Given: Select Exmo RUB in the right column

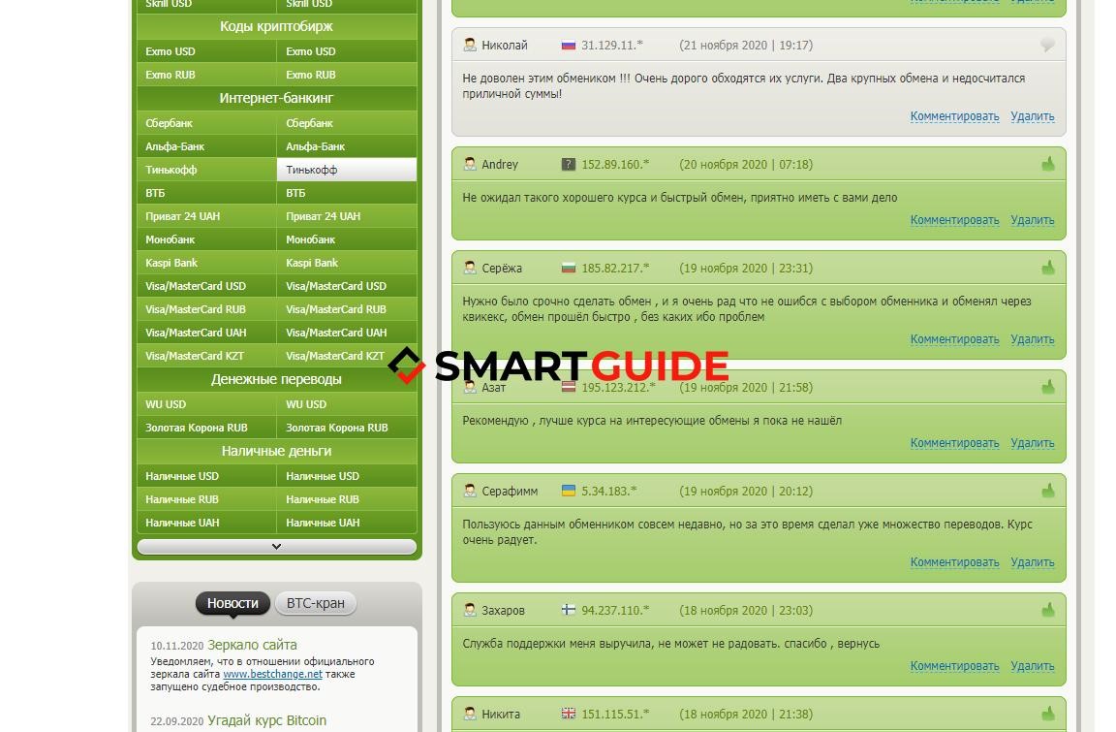Looking at the screenshot, I should pyautogui.click(x=347, y=75).
